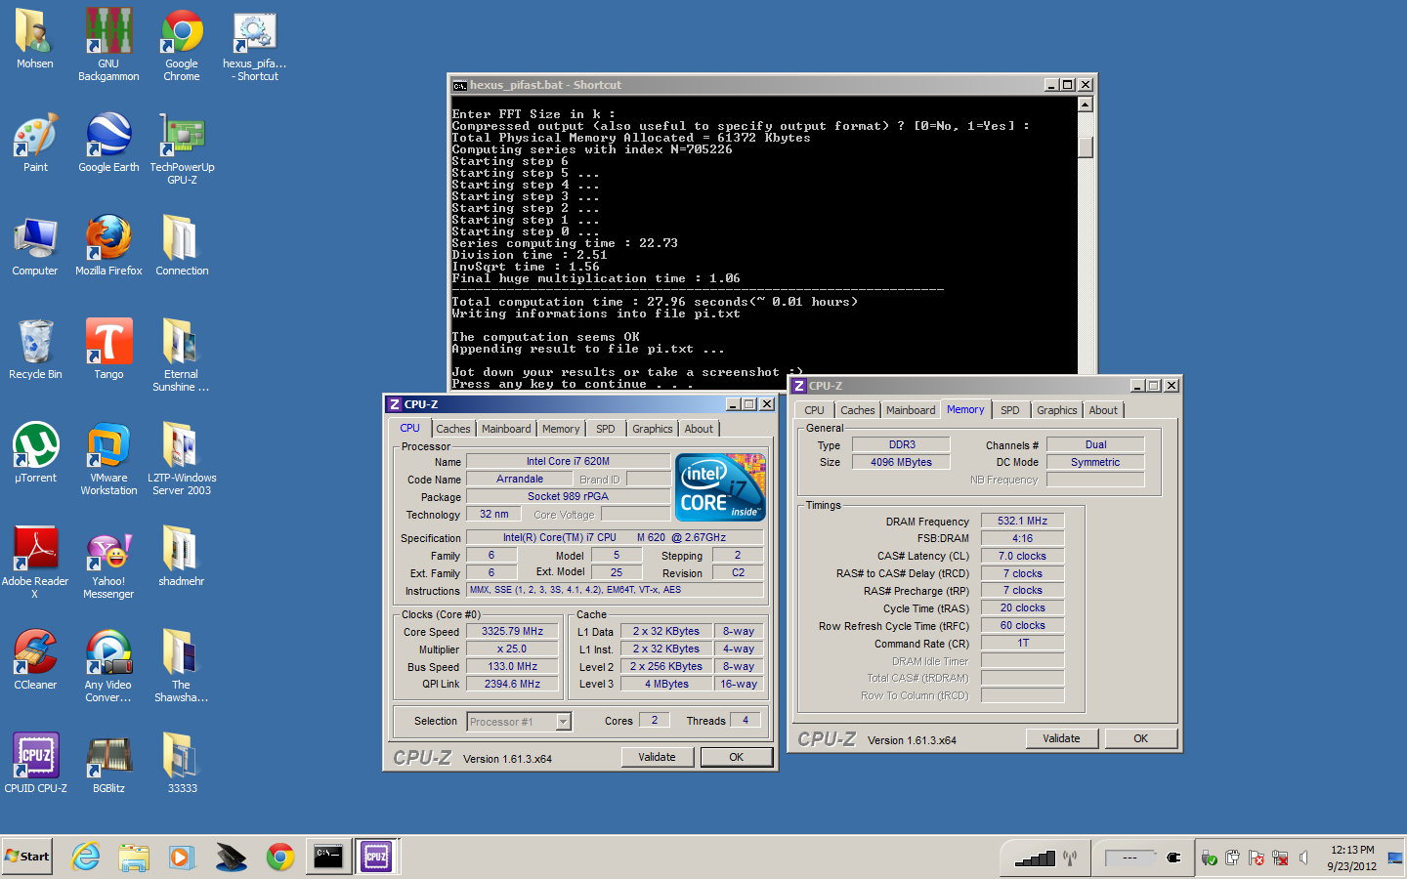1407x879 pixels.
Task: Open Graphics tab in right CPU-Z
Action: [x=1056, y=410]
